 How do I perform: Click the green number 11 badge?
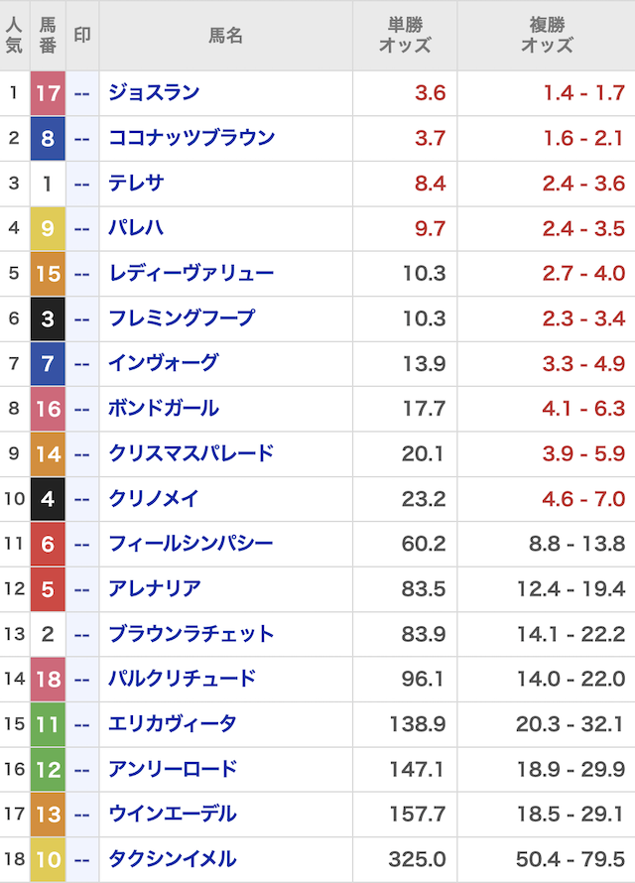tap(48, 724)
